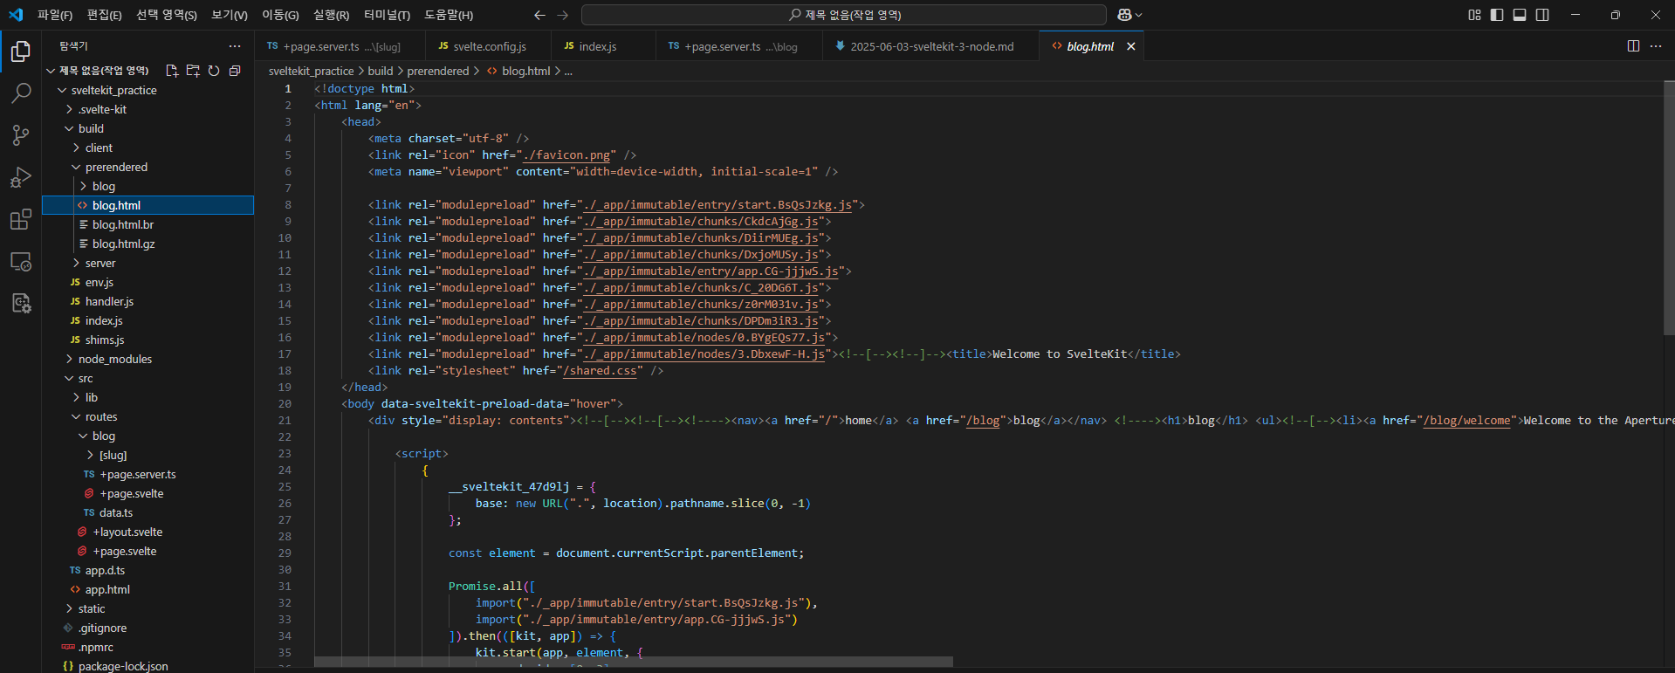This screenshot has width=1675, height=673.
Task: Open the 실행(R) menu
Action: tap(331, 15)
